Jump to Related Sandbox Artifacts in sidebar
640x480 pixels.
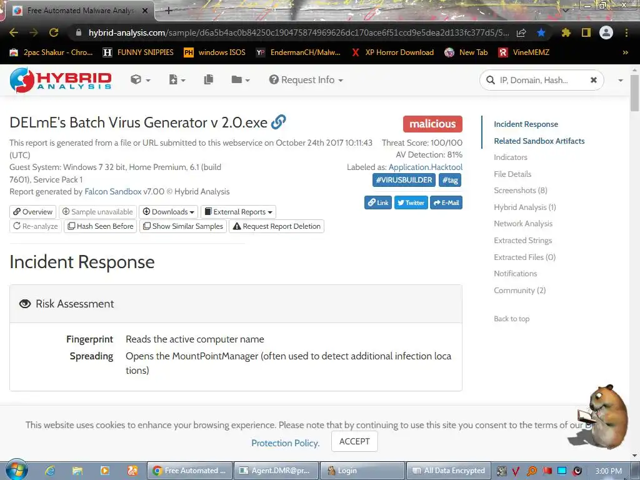click(x=539, y=141)
